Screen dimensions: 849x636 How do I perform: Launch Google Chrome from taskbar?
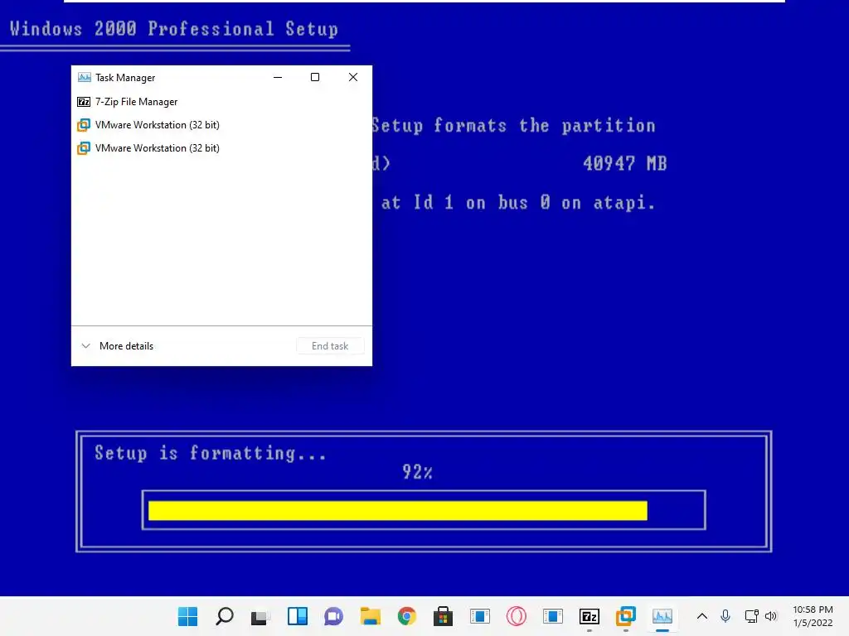pyautogui.click(x=406, y=616)
